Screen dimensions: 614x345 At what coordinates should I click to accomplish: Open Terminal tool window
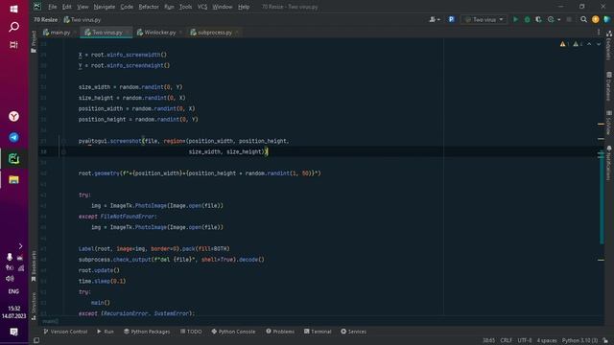(318, 332)
